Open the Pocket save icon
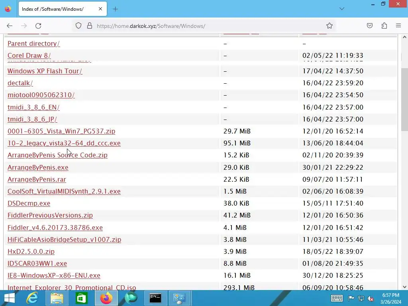Viewport: 408px width, 306px height. tap(369, 26)
